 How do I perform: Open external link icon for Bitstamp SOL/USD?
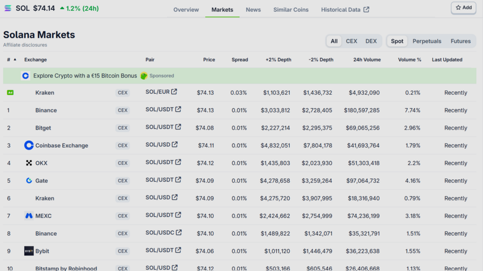point(174,268)
